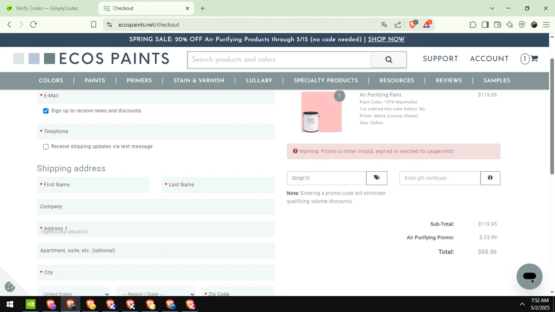Click the ECOS PAINTS logo
Viewport: 555px width, 312px height.
point(91,58)
